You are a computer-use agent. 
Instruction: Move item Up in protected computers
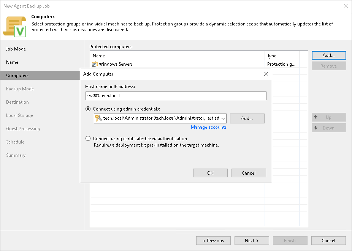[x=329, y=117]
